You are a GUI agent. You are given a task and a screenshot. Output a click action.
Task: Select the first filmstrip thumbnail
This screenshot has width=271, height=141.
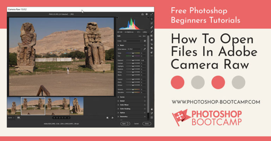[x=14, y=106]
